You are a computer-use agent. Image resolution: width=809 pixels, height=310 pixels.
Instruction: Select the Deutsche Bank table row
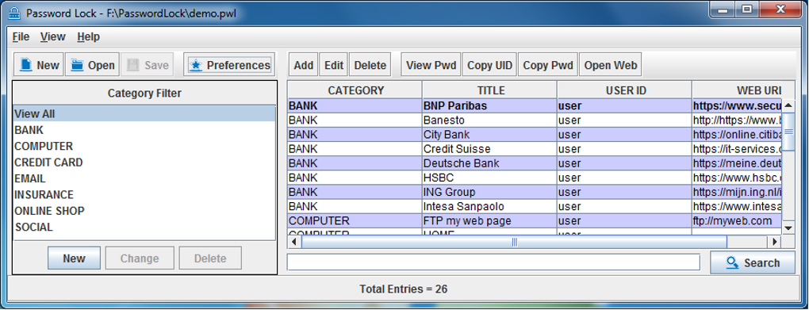click(x=535, y=163)
